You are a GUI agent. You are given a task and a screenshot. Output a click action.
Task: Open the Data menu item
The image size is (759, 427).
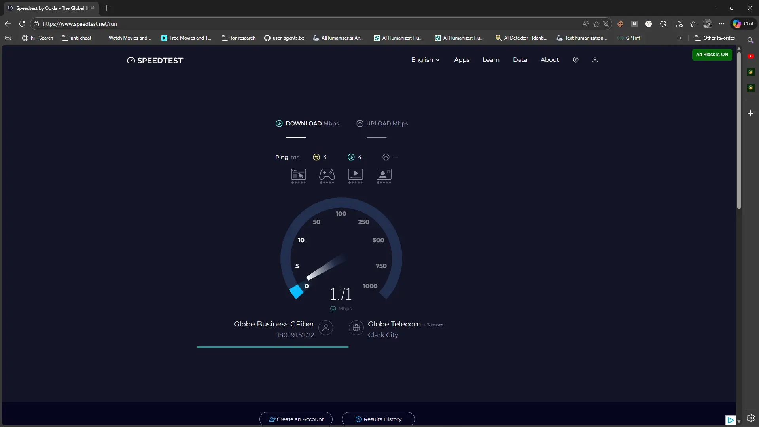520,60
